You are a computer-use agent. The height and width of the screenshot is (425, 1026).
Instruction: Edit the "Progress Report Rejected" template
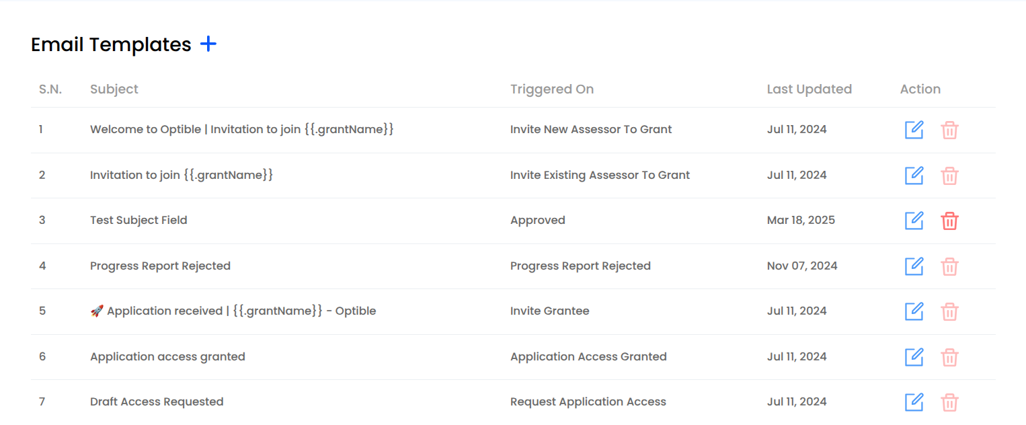click(914, 266)
